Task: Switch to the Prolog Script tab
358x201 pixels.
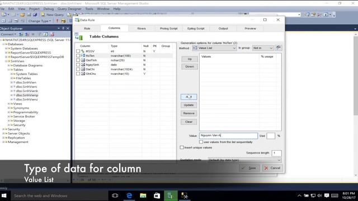Action: [x=168, y=28]
